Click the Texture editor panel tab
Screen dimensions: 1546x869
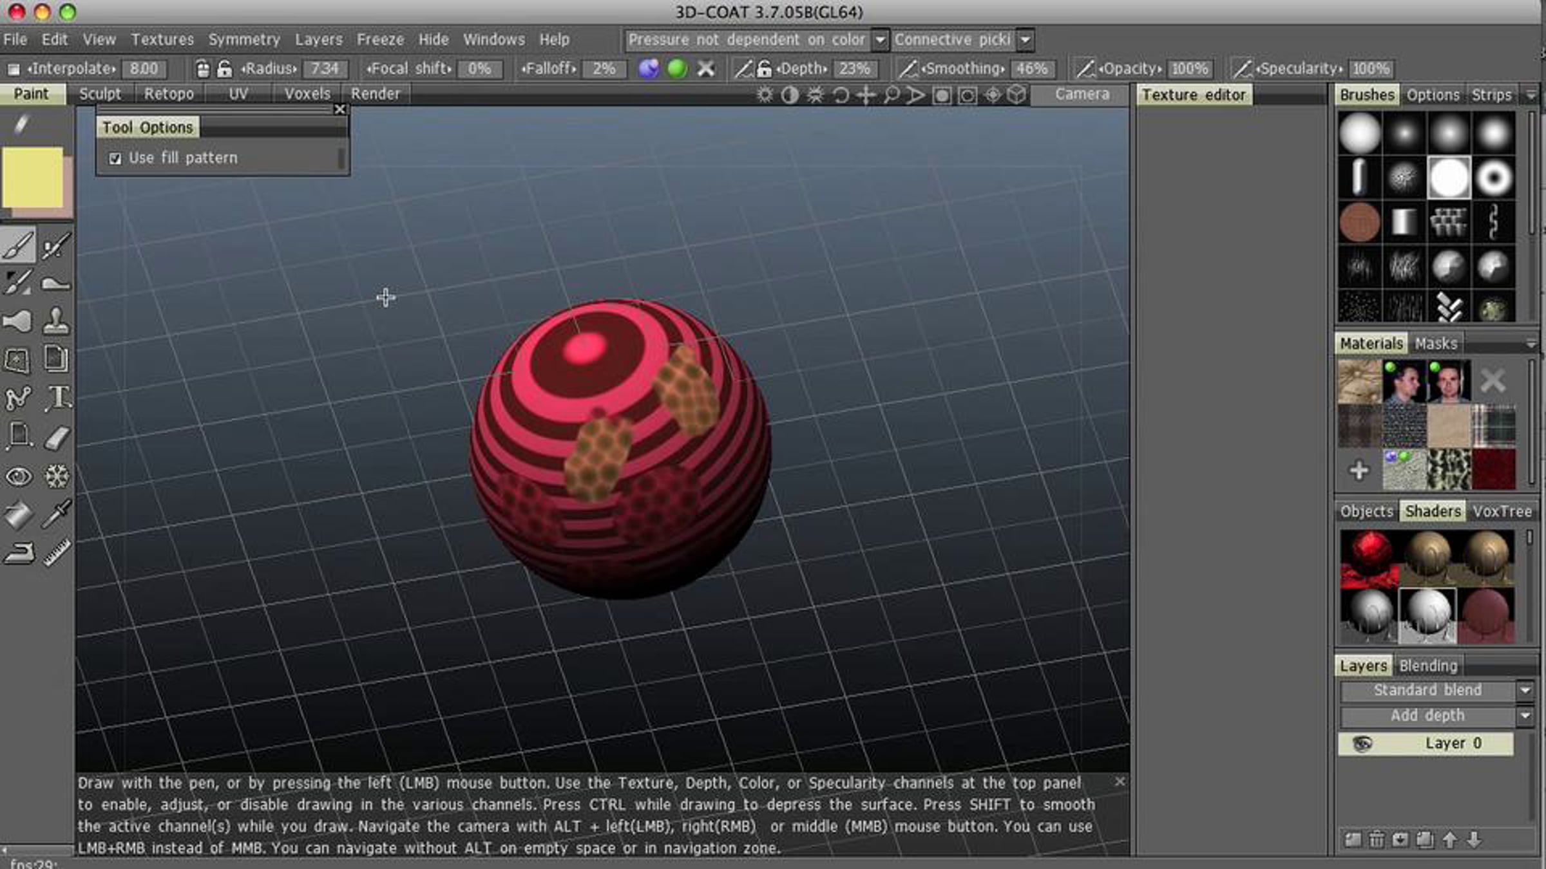[x=1194, y=95]
